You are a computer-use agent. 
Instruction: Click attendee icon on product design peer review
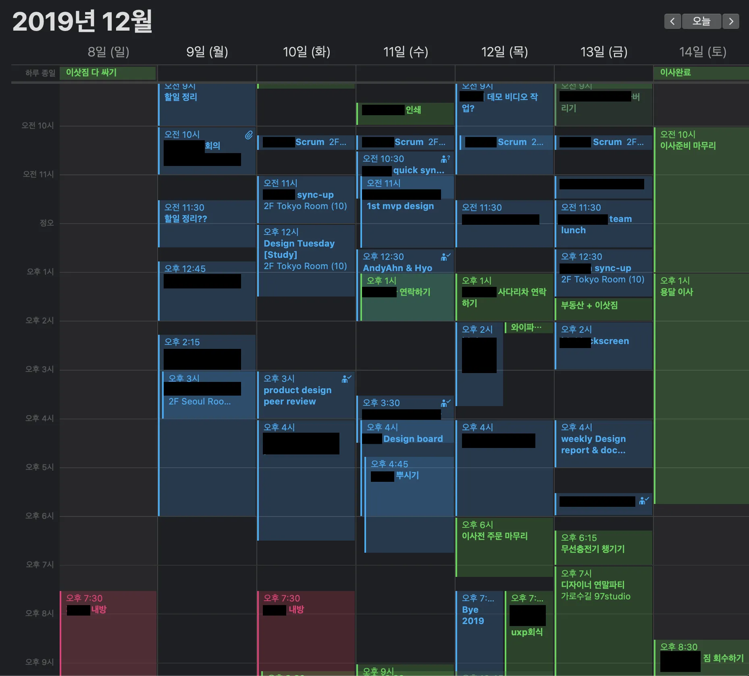point(346,379)
